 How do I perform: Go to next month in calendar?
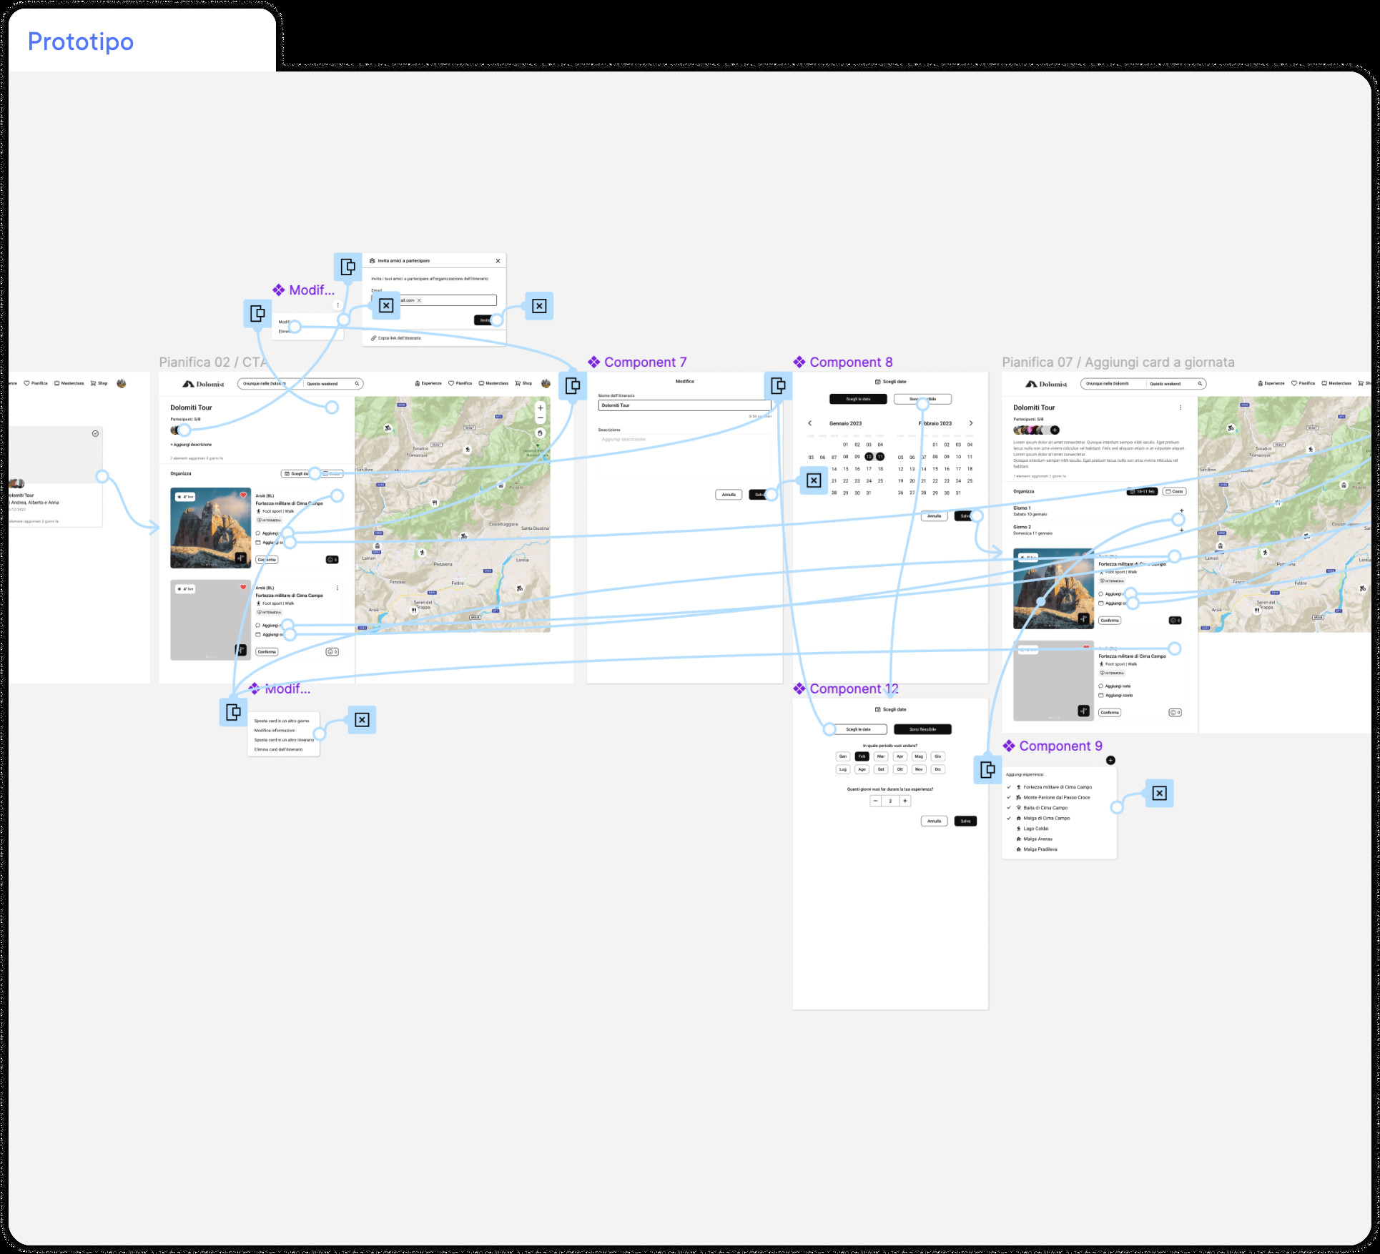970,423
